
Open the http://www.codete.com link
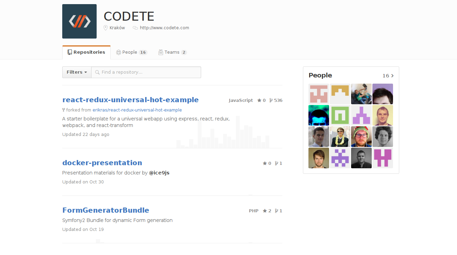point(164,28)
